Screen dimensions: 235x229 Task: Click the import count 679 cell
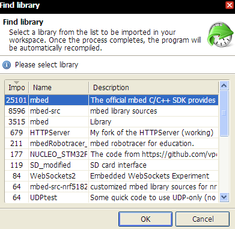click(17, 132)
